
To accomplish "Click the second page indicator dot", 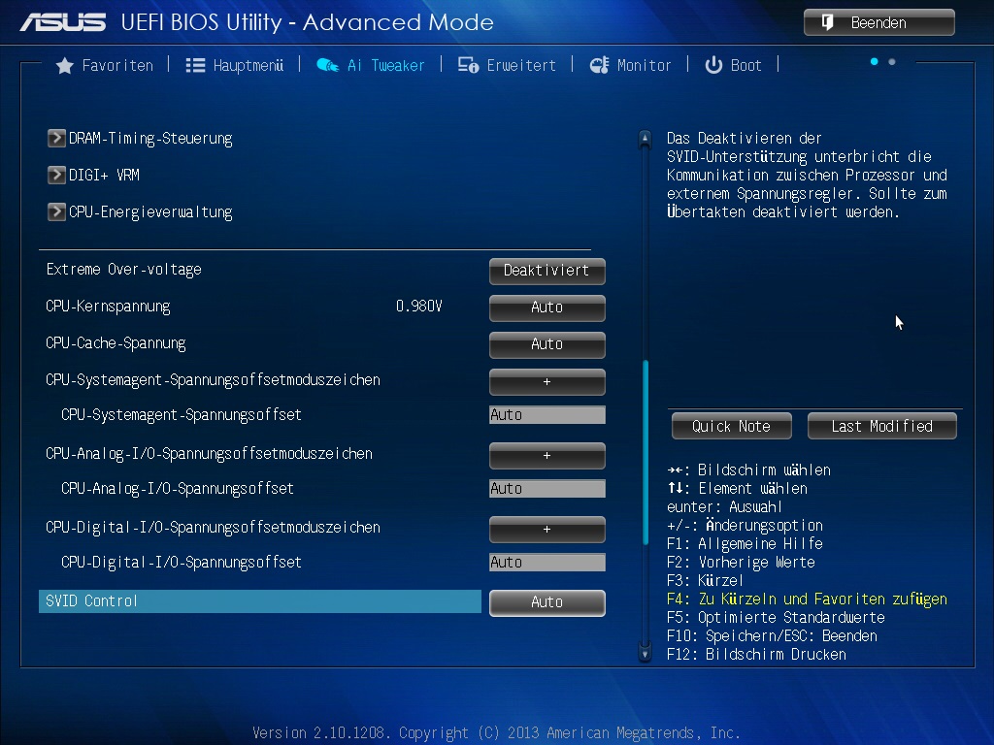I will pos(892,61).
